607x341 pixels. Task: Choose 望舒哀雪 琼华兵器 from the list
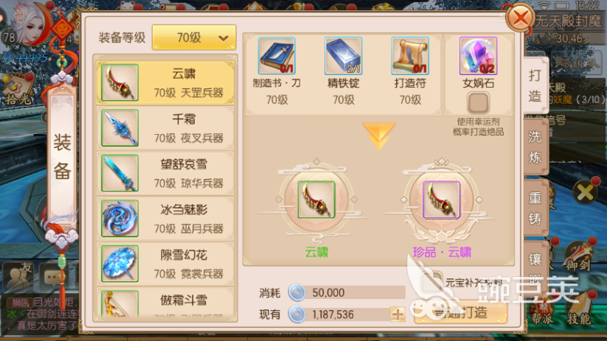tap(165, 173)
